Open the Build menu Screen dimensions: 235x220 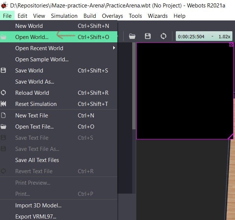90,16
